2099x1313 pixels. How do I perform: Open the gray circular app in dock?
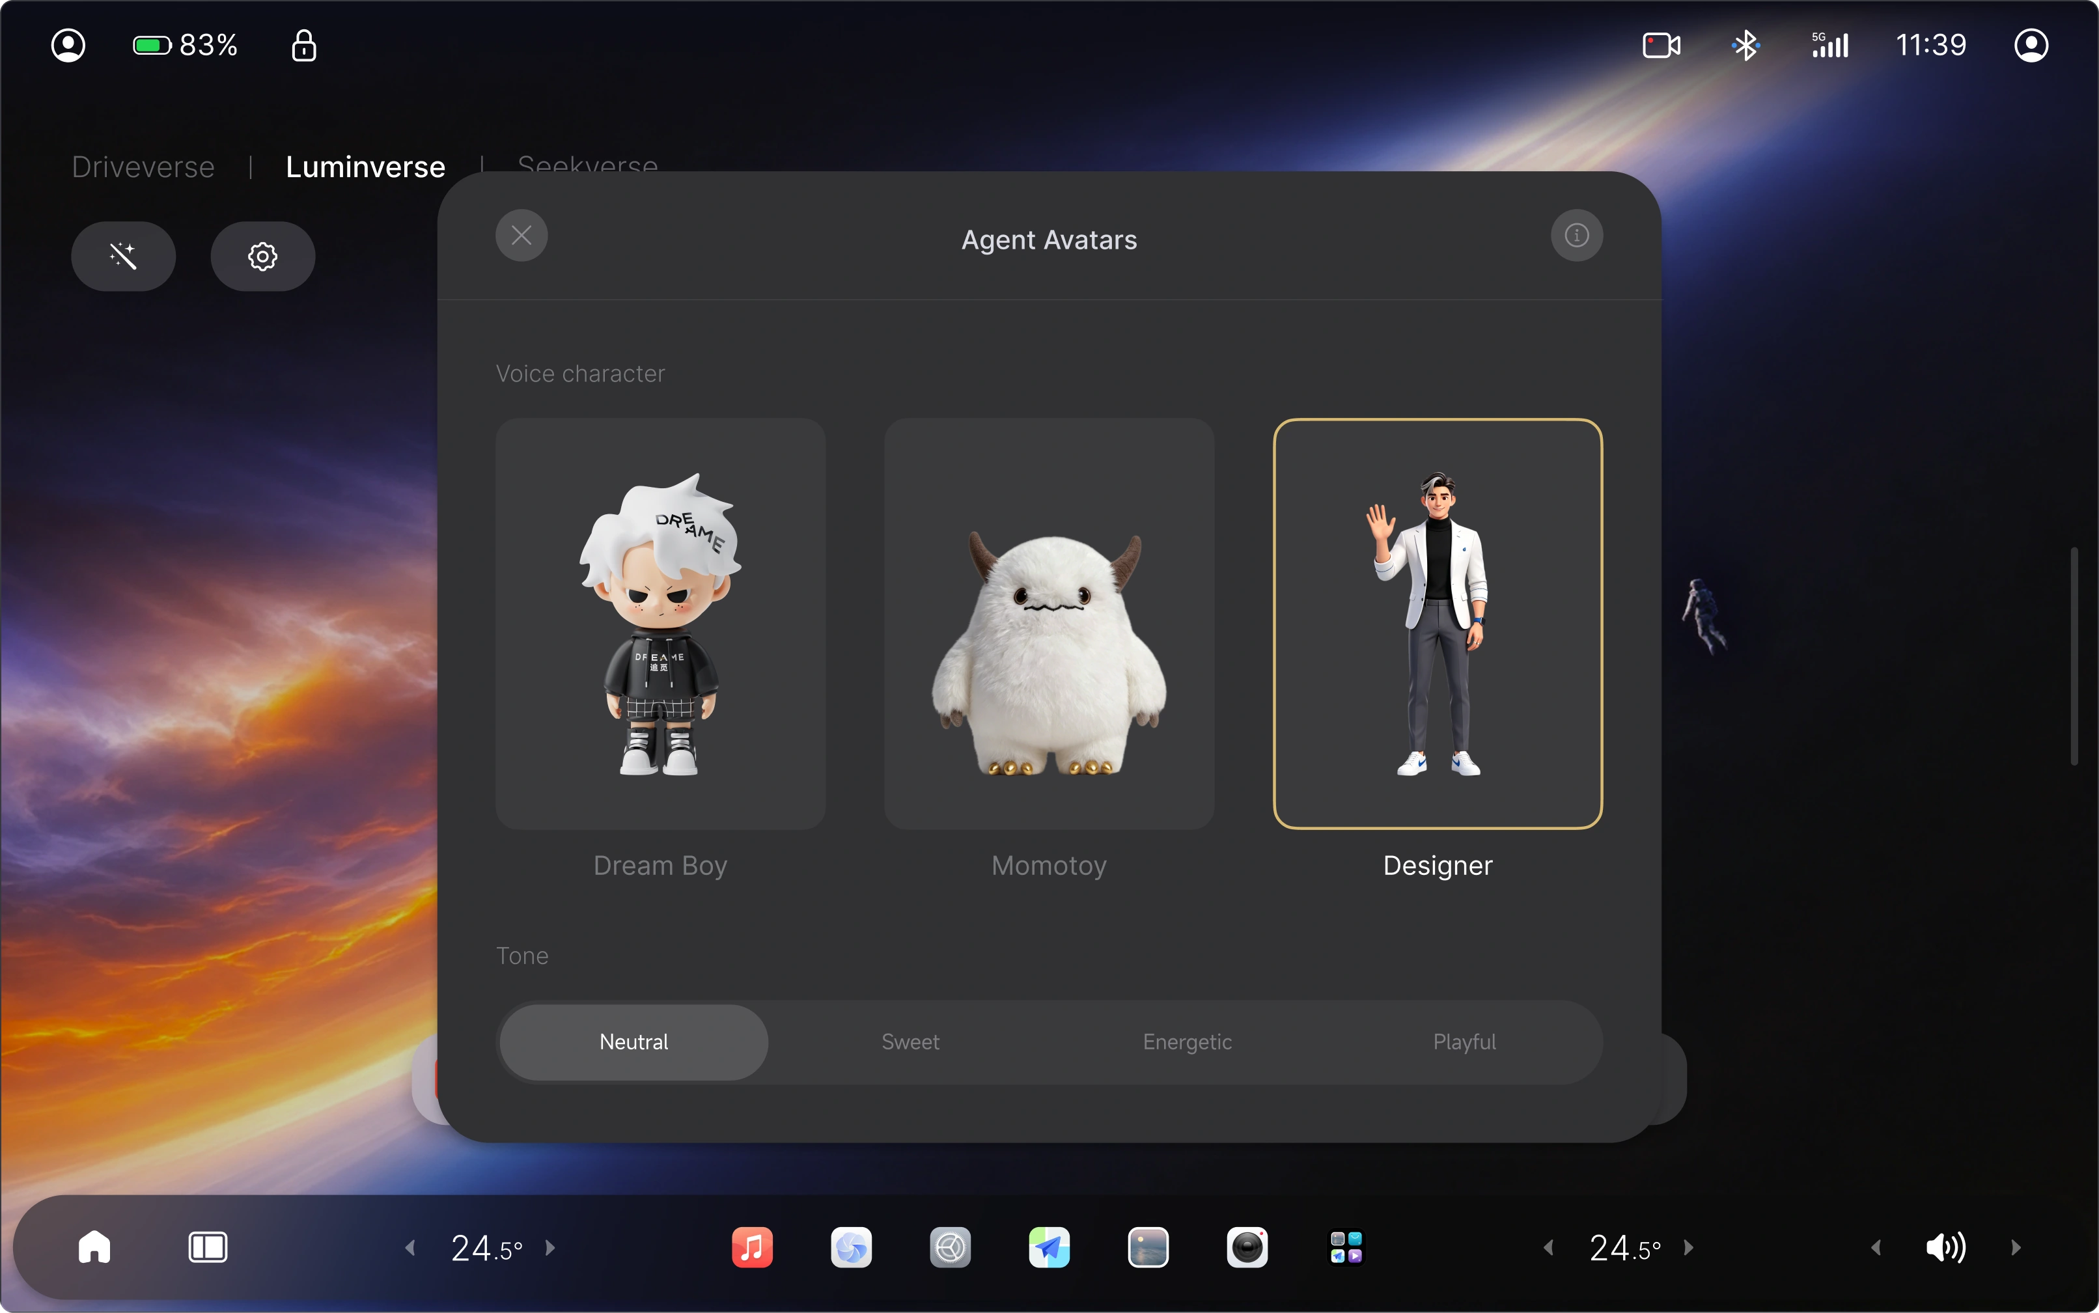pyautogui.click(x=950, y=1247)
